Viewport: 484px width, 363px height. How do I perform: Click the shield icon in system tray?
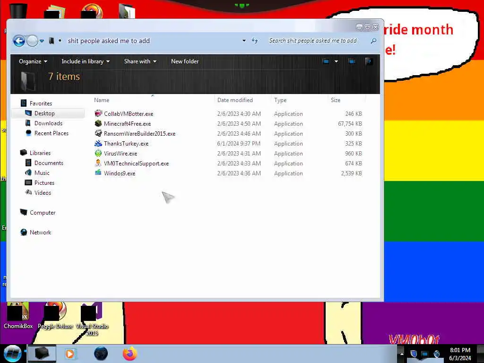pyautogui.click(x=414, y=354)
